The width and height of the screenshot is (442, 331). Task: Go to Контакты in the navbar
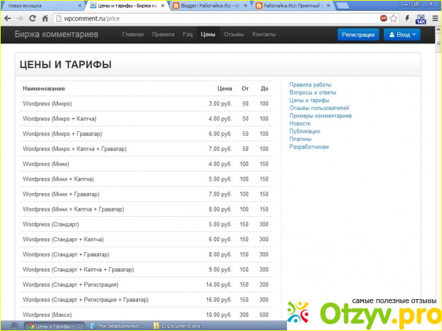pyautogui.click(x=264, y=34)
